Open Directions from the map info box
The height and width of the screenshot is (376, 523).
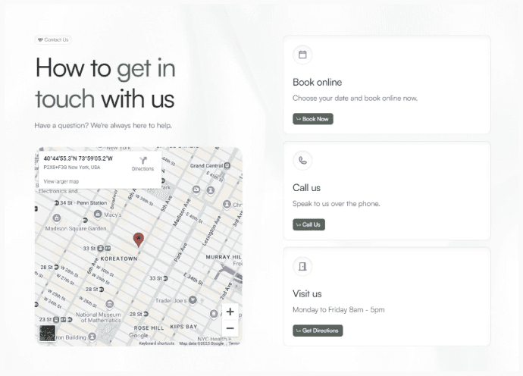coord(142,164)
